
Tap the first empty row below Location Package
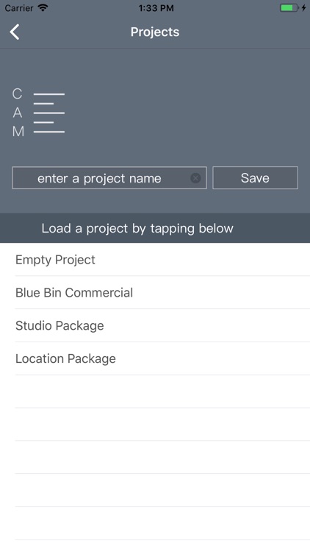pos(155,392)
